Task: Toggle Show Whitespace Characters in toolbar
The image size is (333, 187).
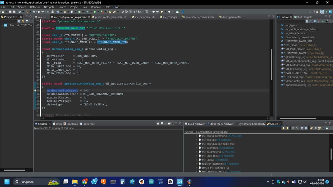Action: (x=134, y=12)
